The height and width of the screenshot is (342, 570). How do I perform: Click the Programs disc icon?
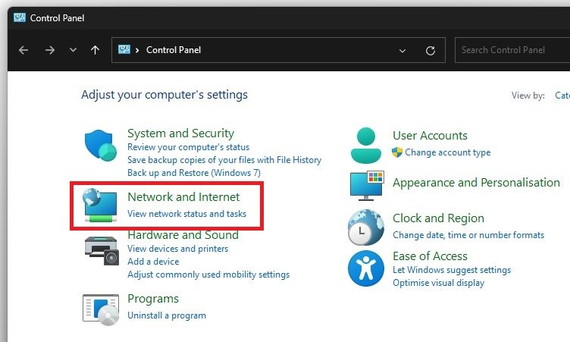click(x=101, y=309)
